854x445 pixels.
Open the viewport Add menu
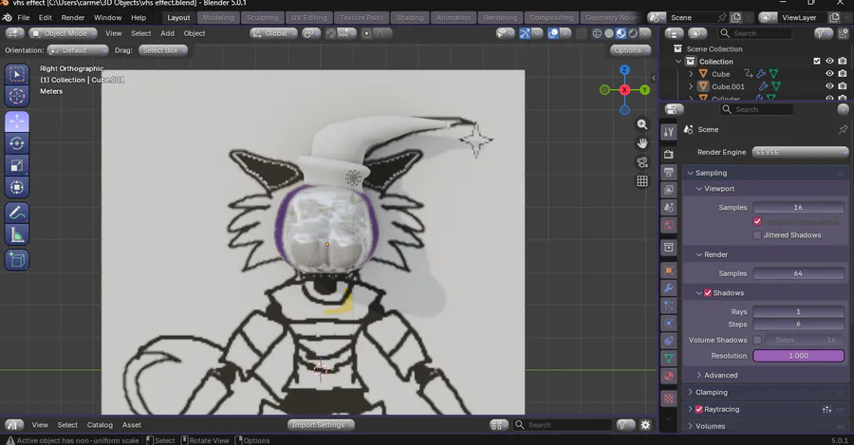click(x=167, y=34)
